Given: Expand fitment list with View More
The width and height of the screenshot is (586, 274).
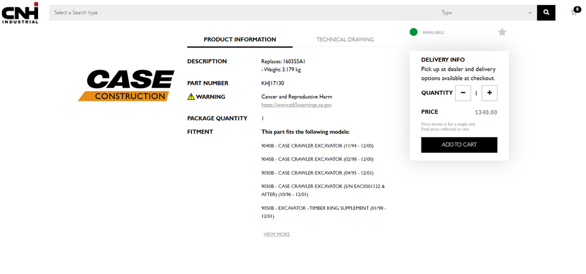Looking at the screenshot, I should [x=276, y=234].
